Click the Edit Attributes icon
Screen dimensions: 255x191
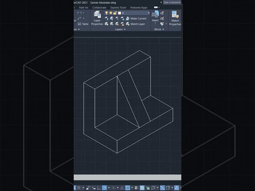coord(162,24)
